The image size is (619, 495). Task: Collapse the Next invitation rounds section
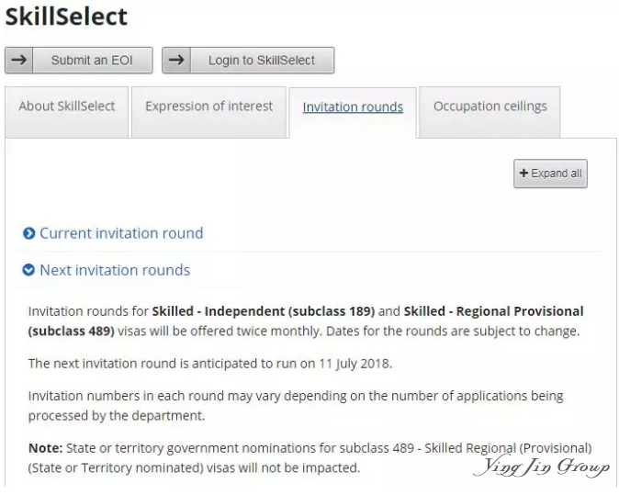pyautogui.click(x=115, y=270)
